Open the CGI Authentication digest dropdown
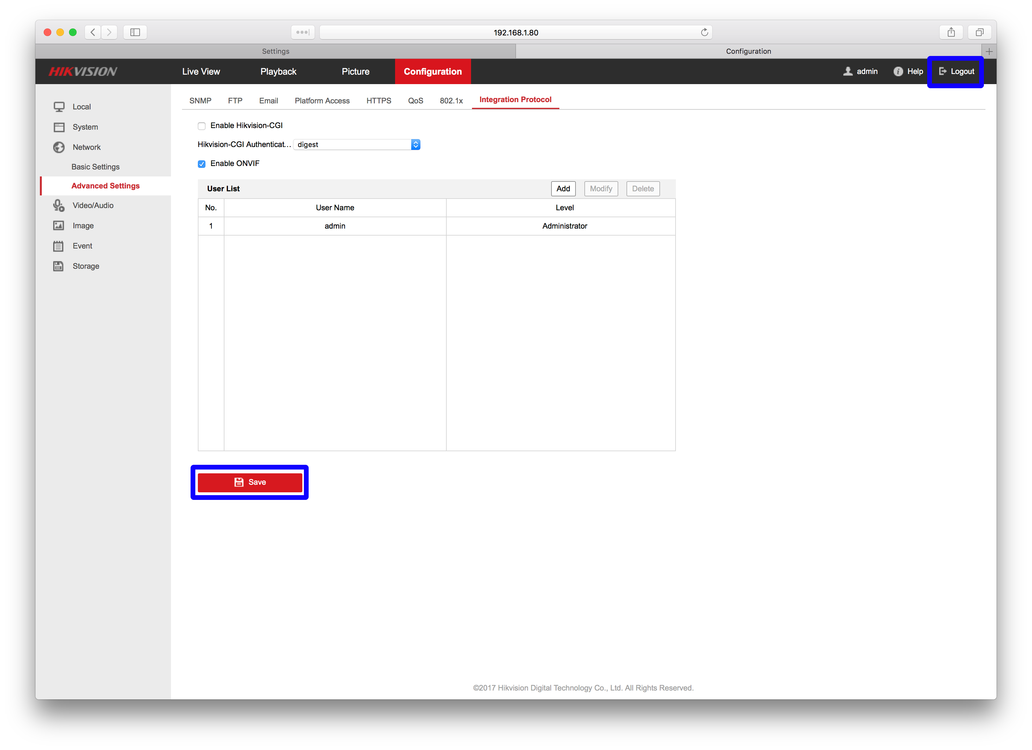The width and height of the screenshot is (1032, 750). 357,144
